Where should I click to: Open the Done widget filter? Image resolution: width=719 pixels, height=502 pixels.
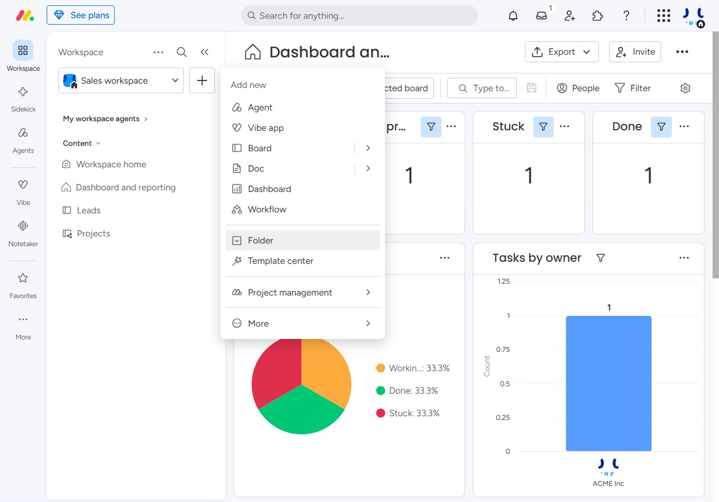(661, 127)
